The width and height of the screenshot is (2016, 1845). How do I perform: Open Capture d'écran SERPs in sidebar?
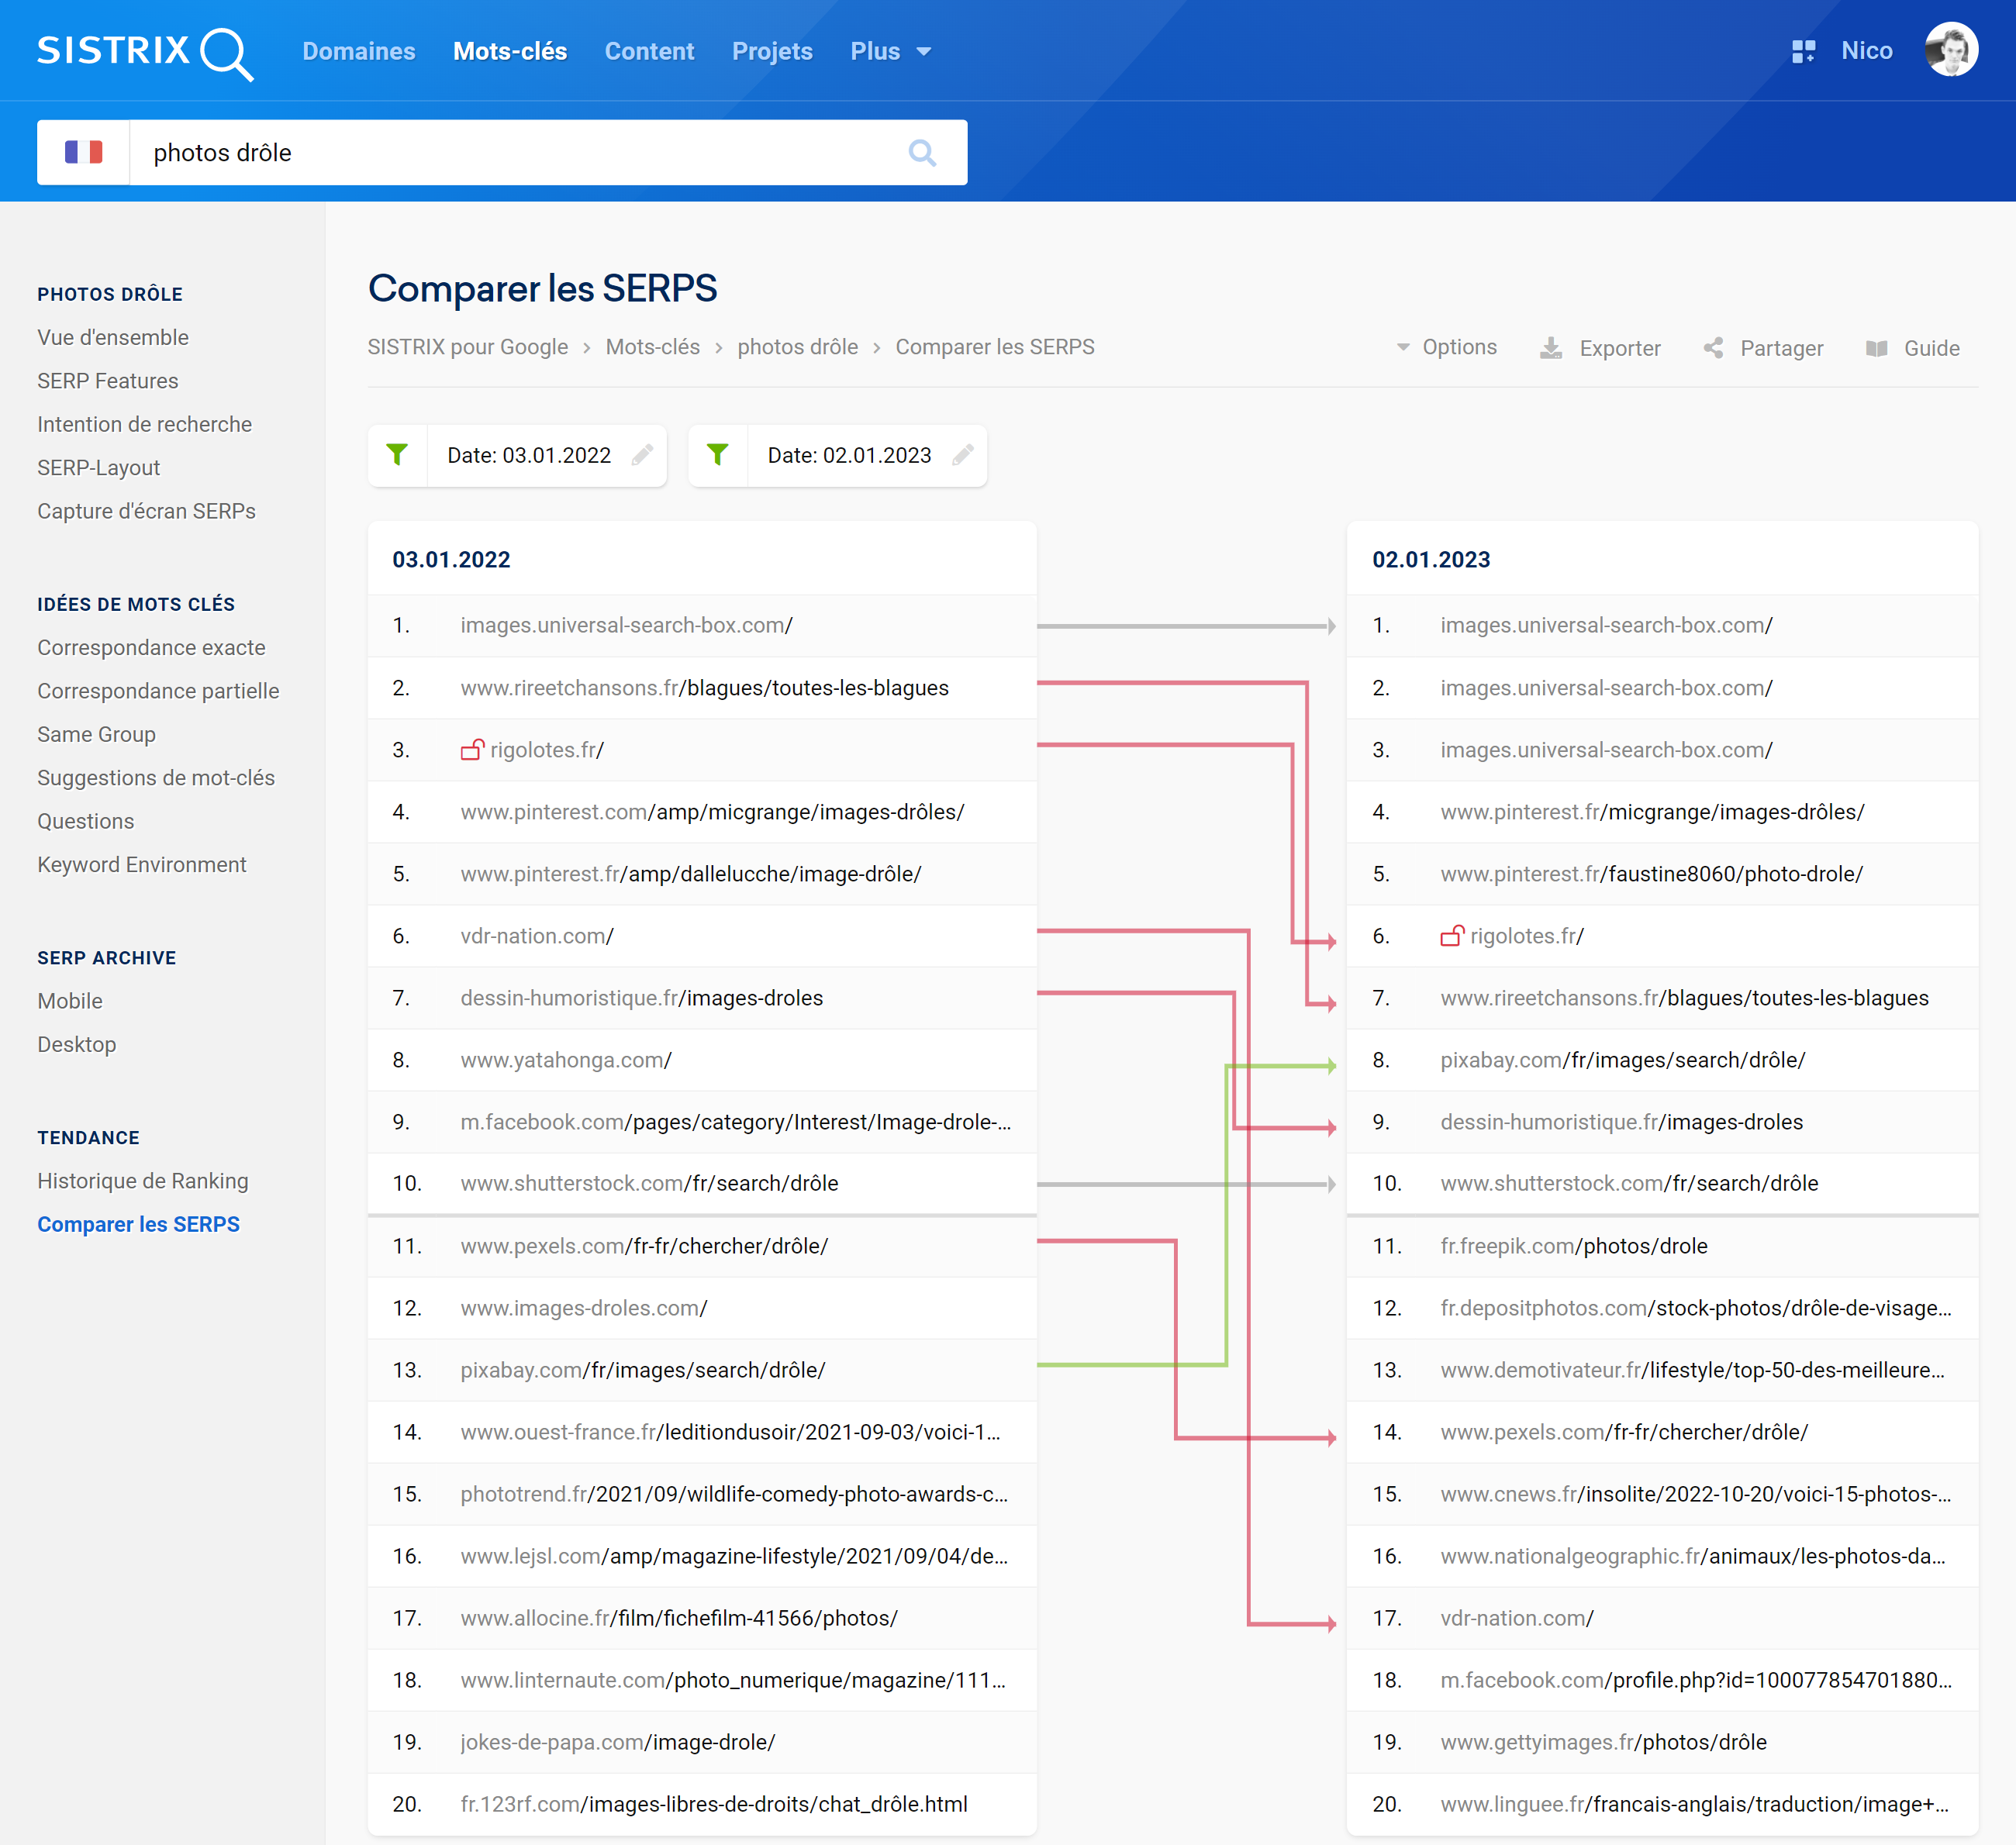147,511
